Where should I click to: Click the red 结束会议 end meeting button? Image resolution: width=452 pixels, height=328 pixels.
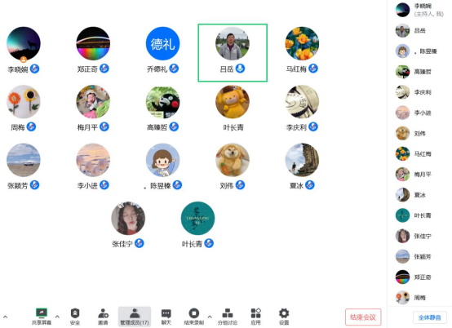[363, 317]
